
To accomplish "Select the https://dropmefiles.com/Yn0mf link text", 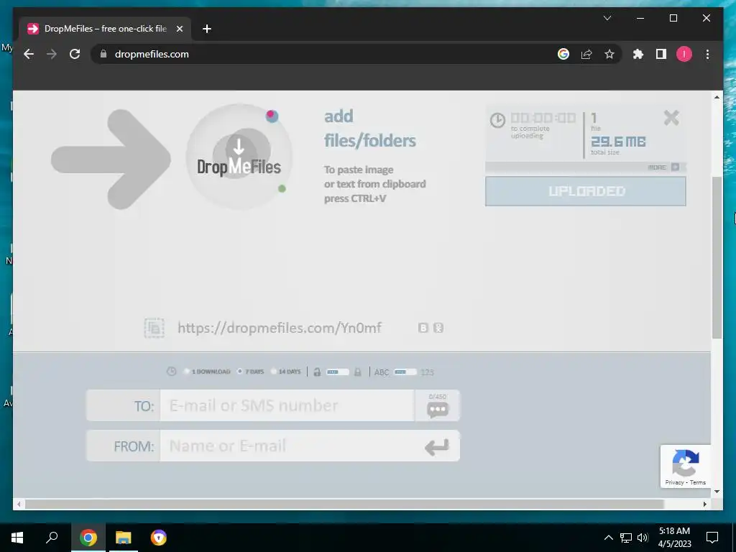I will tap(280, 328).
